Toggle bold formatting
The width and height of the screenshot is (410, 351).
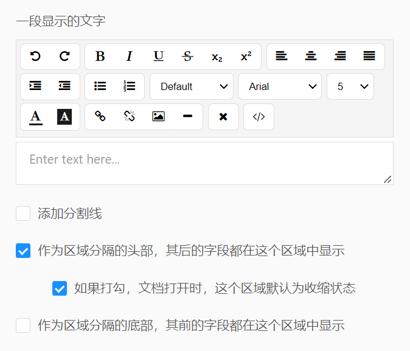coord(100,56)
